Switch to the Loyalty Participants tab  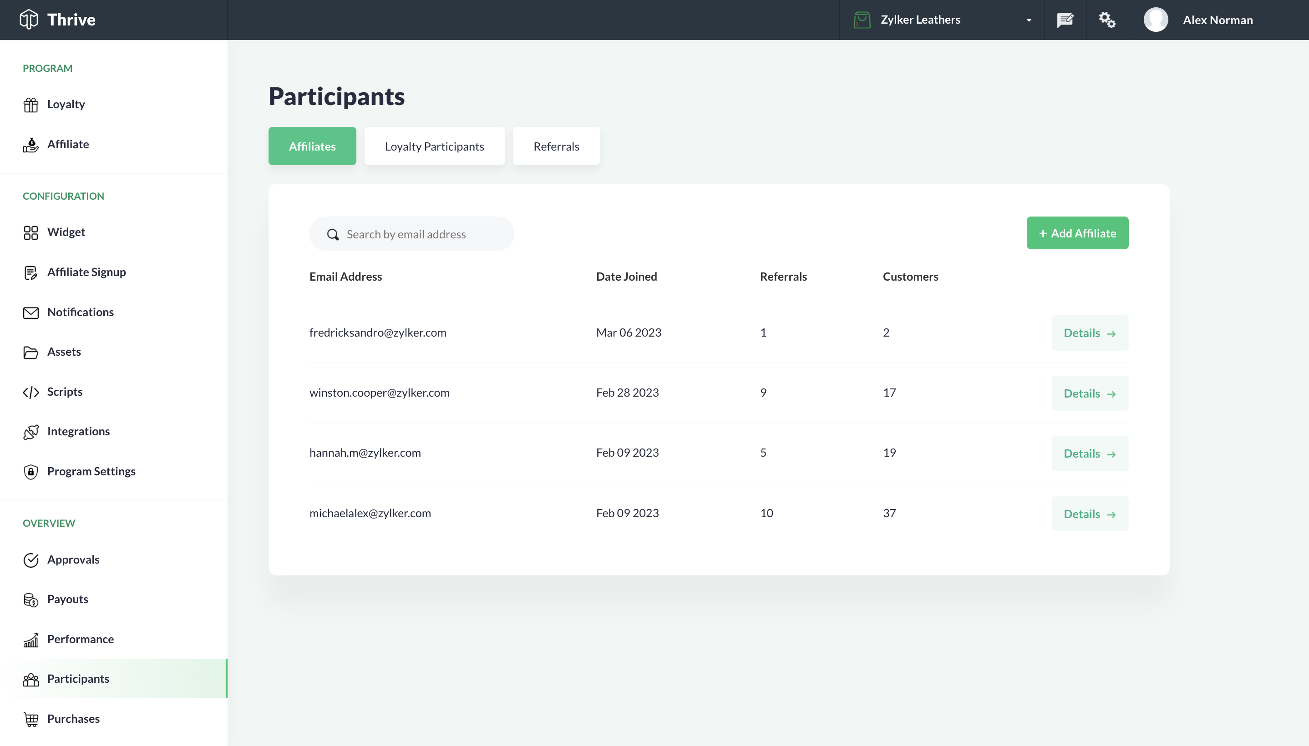coord(434,146)
